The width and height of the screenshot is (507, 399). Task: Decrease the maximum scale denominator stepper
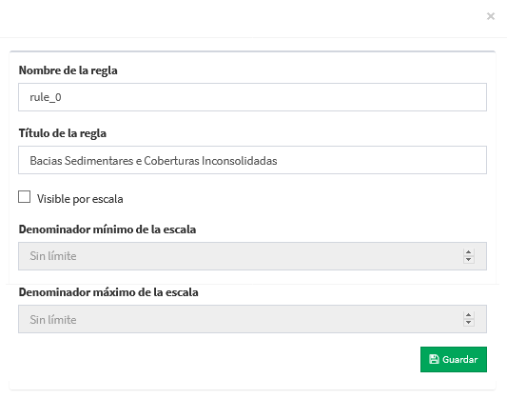(468, 322)
